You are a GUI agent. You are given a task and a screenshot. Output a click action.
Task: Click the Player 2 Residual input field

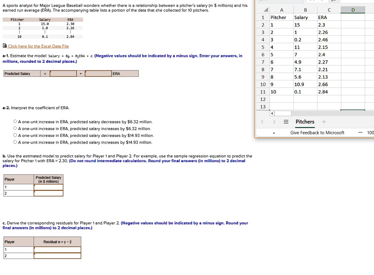(x=57, y=256)
